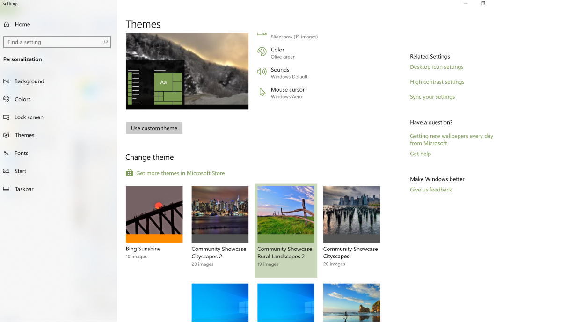This screenshot has height=323, width=561.
Task: Click the Color palette icon
Action: click(x=262, y=52)
